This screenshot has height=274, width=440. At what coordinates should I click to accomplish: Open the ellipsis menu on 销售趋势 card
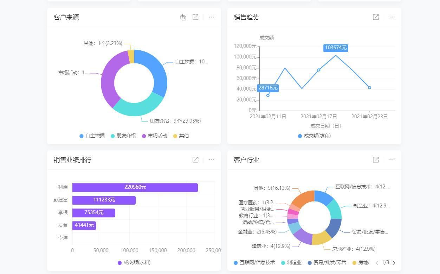392,17
